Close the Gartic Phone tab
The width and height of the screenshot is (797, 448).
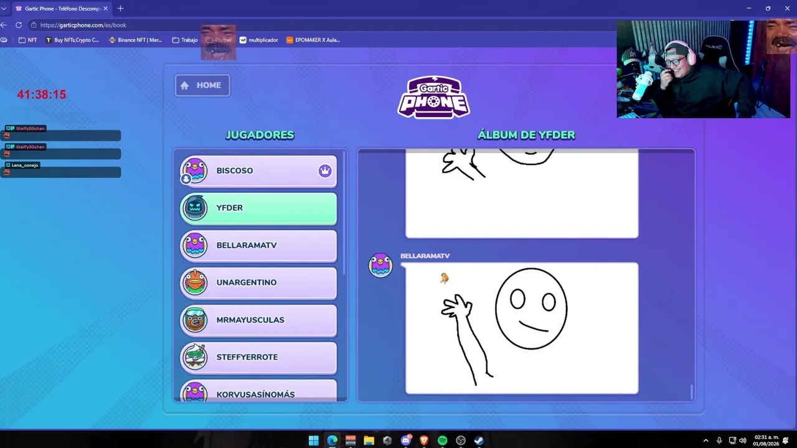click(x=106, y=9)
